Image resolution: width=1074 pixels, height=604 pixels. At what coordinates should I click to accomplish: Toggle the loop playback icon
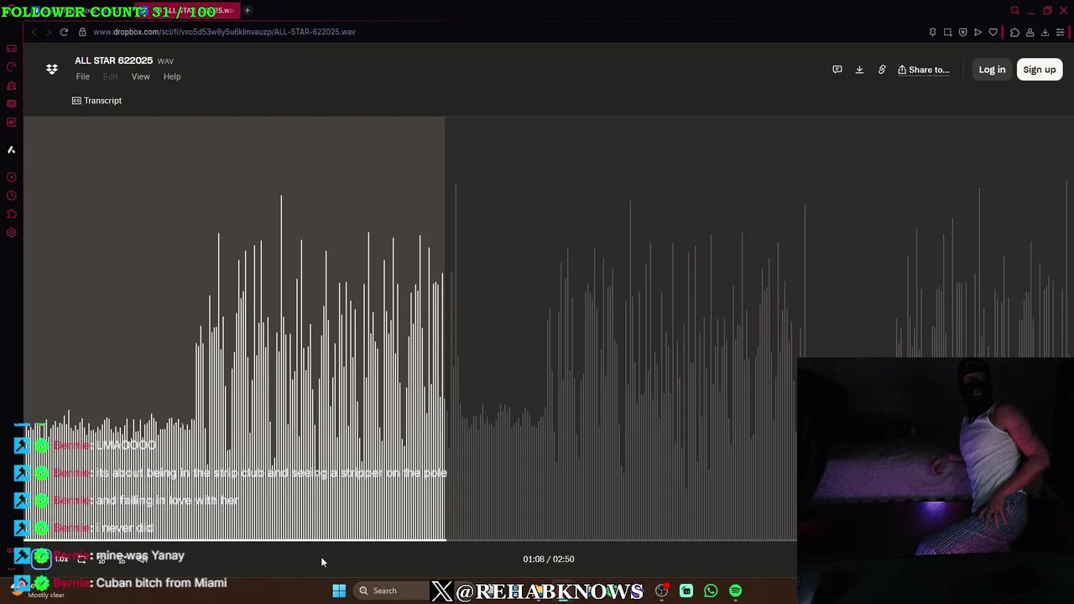[81, 559]
